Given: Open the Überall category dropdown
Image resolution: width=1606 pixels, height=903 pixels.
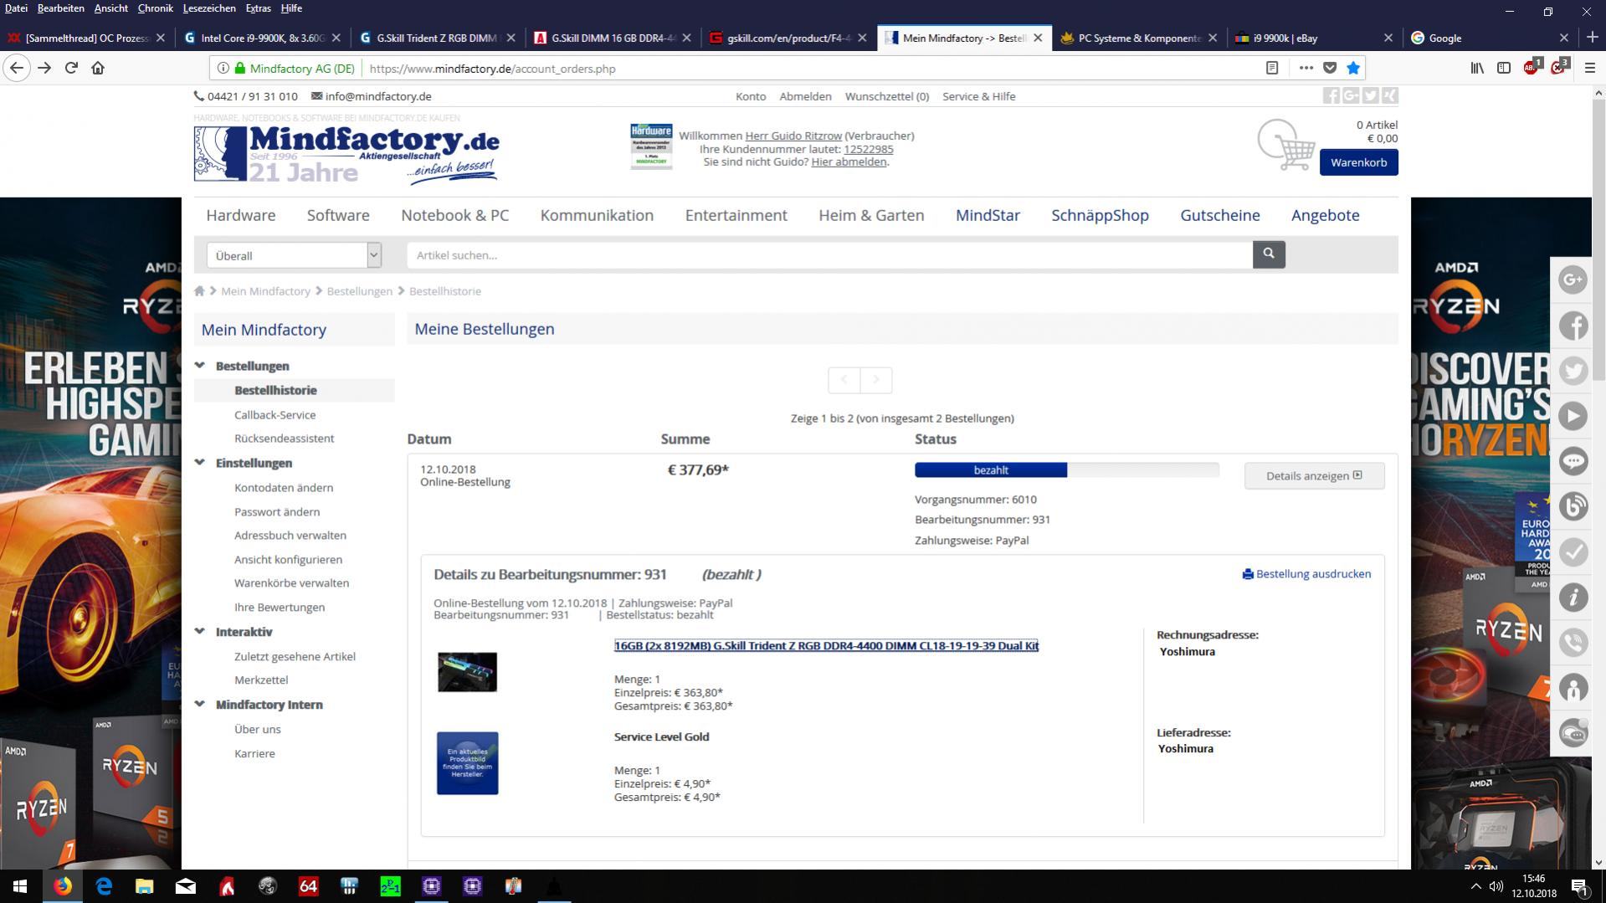Looking at the screenshot, I should coord(294,255).
